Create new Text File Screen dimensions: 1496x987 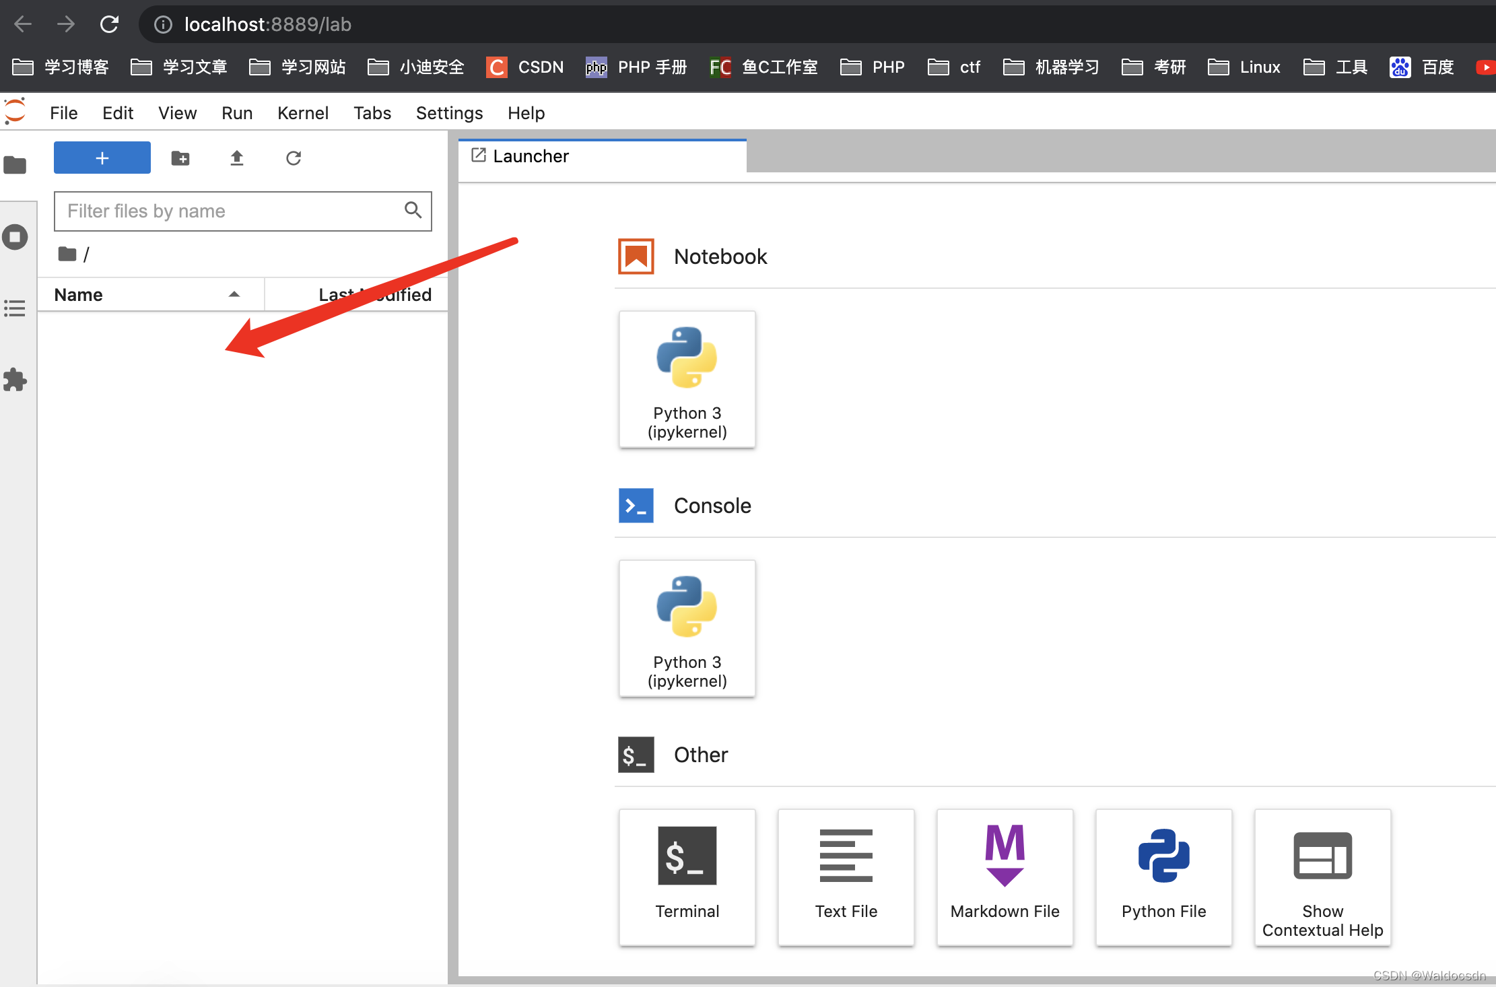[845, 871]
